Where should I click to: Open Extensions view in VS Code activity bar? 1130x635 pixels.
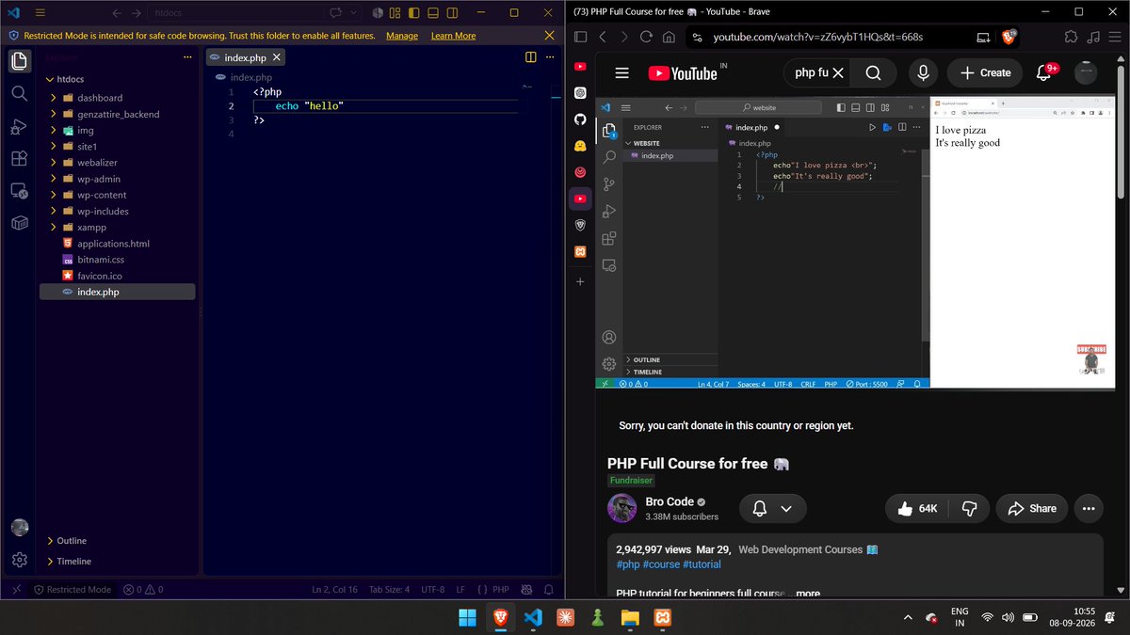coord(20,158)
